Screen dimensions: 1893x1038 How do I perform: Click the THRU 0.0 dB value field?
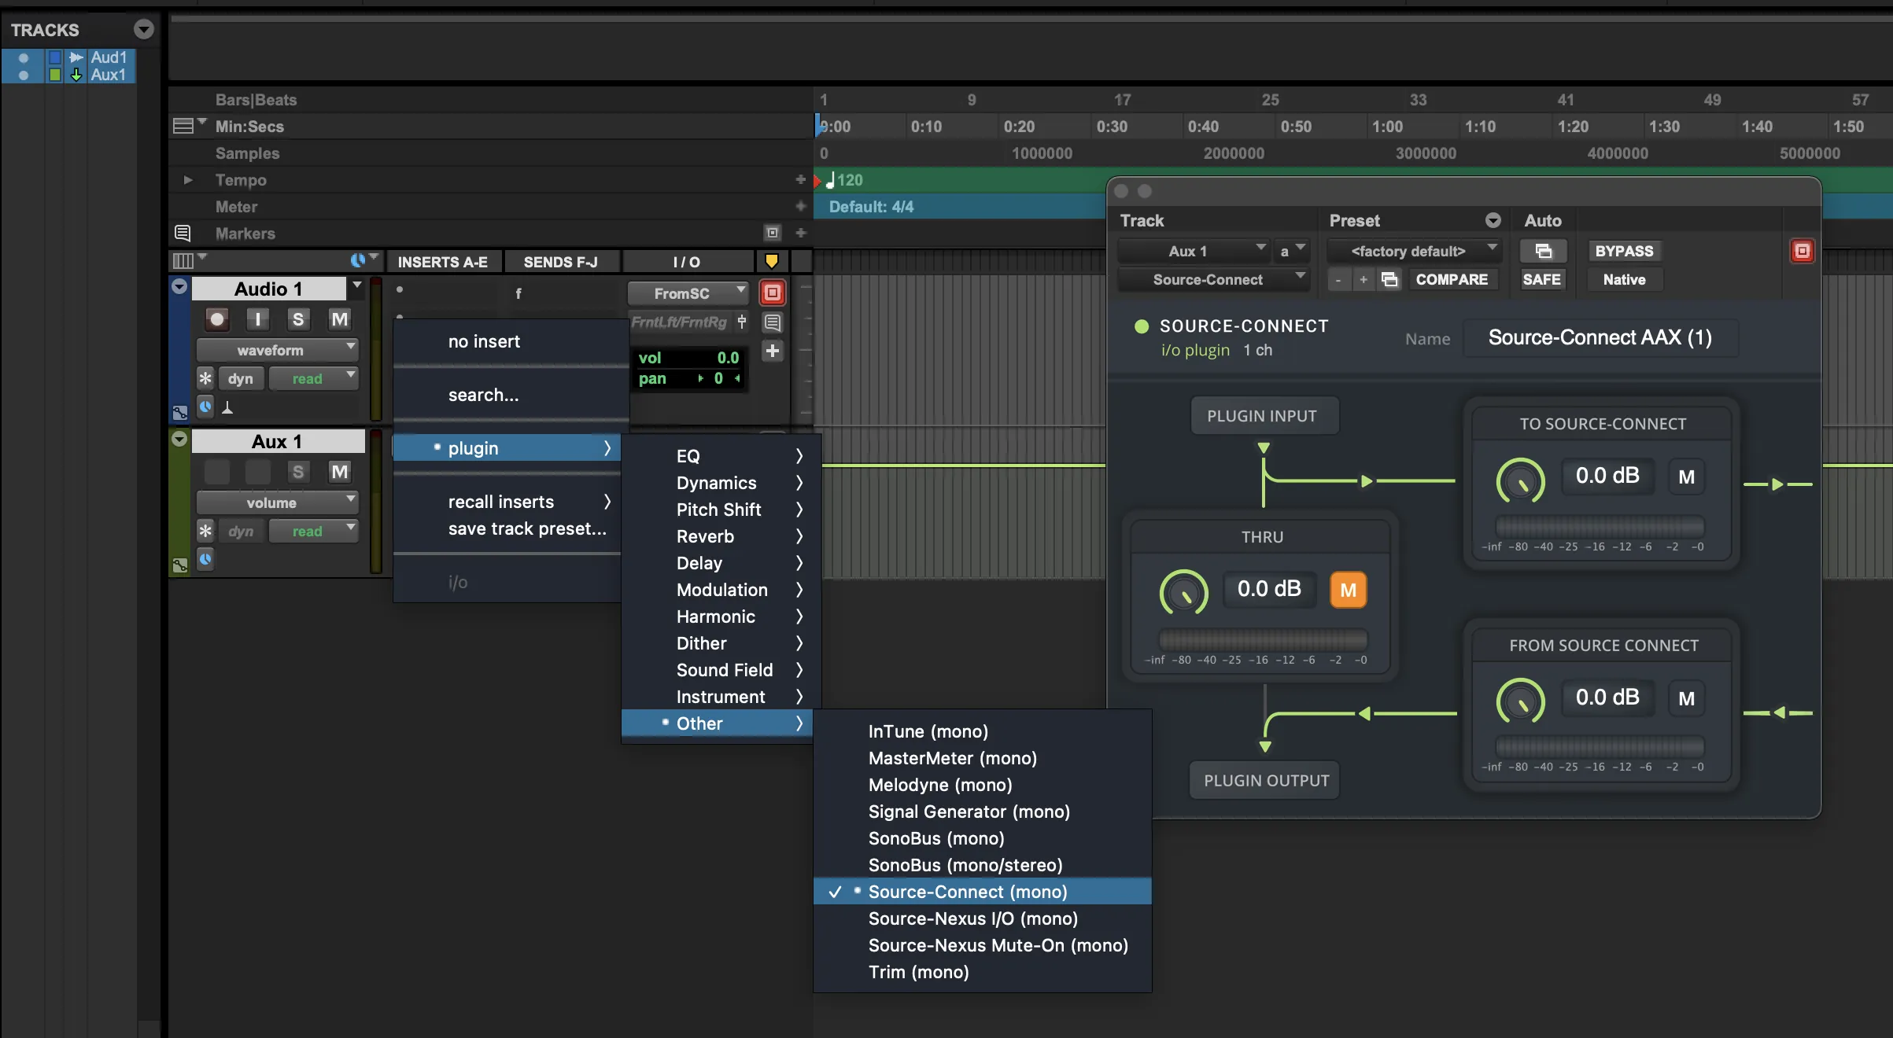1268,589
